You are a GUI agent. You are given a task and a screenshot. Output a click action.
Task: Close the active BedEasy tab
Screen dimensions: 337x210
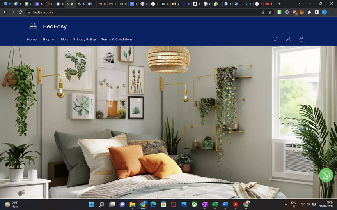(72, 4)
